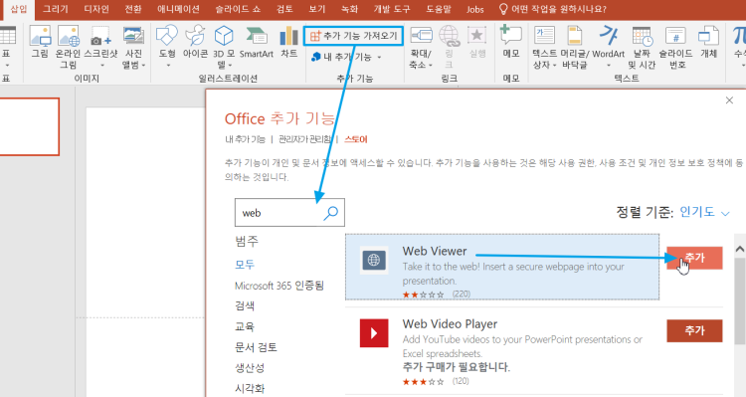Click the 링크 hyperlink icon
The height and width of the screenshot is (397, 746).
450,47
